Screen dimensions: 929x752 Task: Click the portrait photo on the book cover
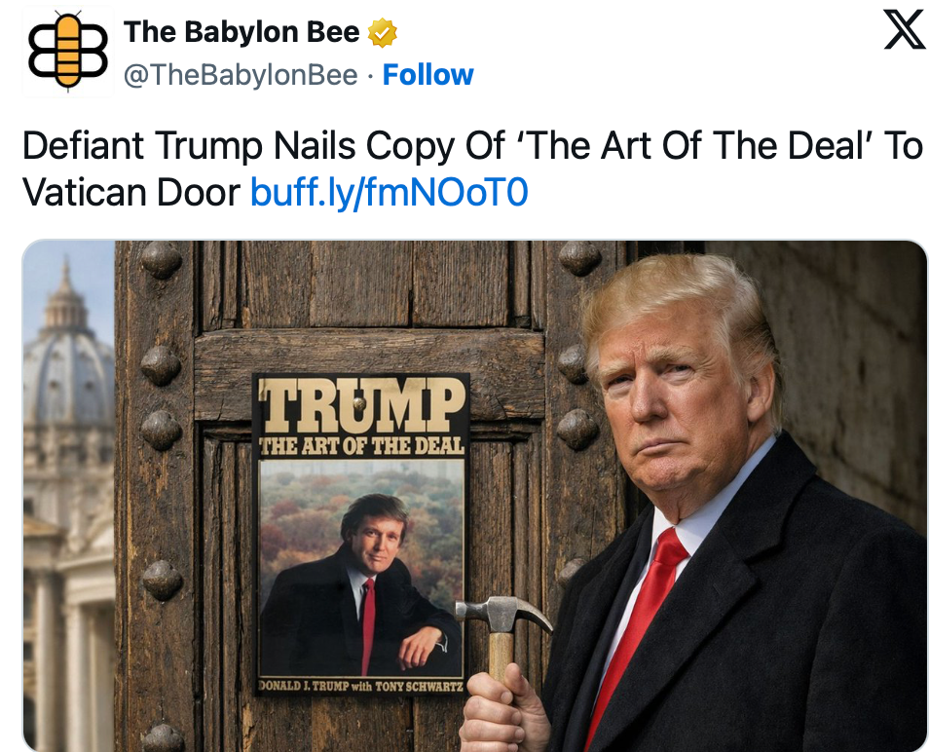pos(361,569)
